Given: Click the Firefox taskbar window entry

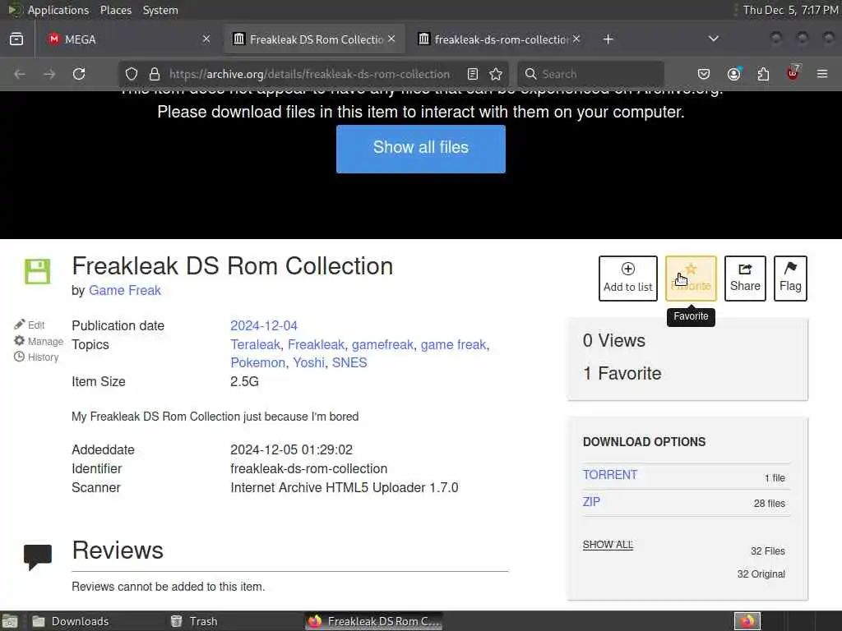Looking at the screenshot, I should pos(374,621).
